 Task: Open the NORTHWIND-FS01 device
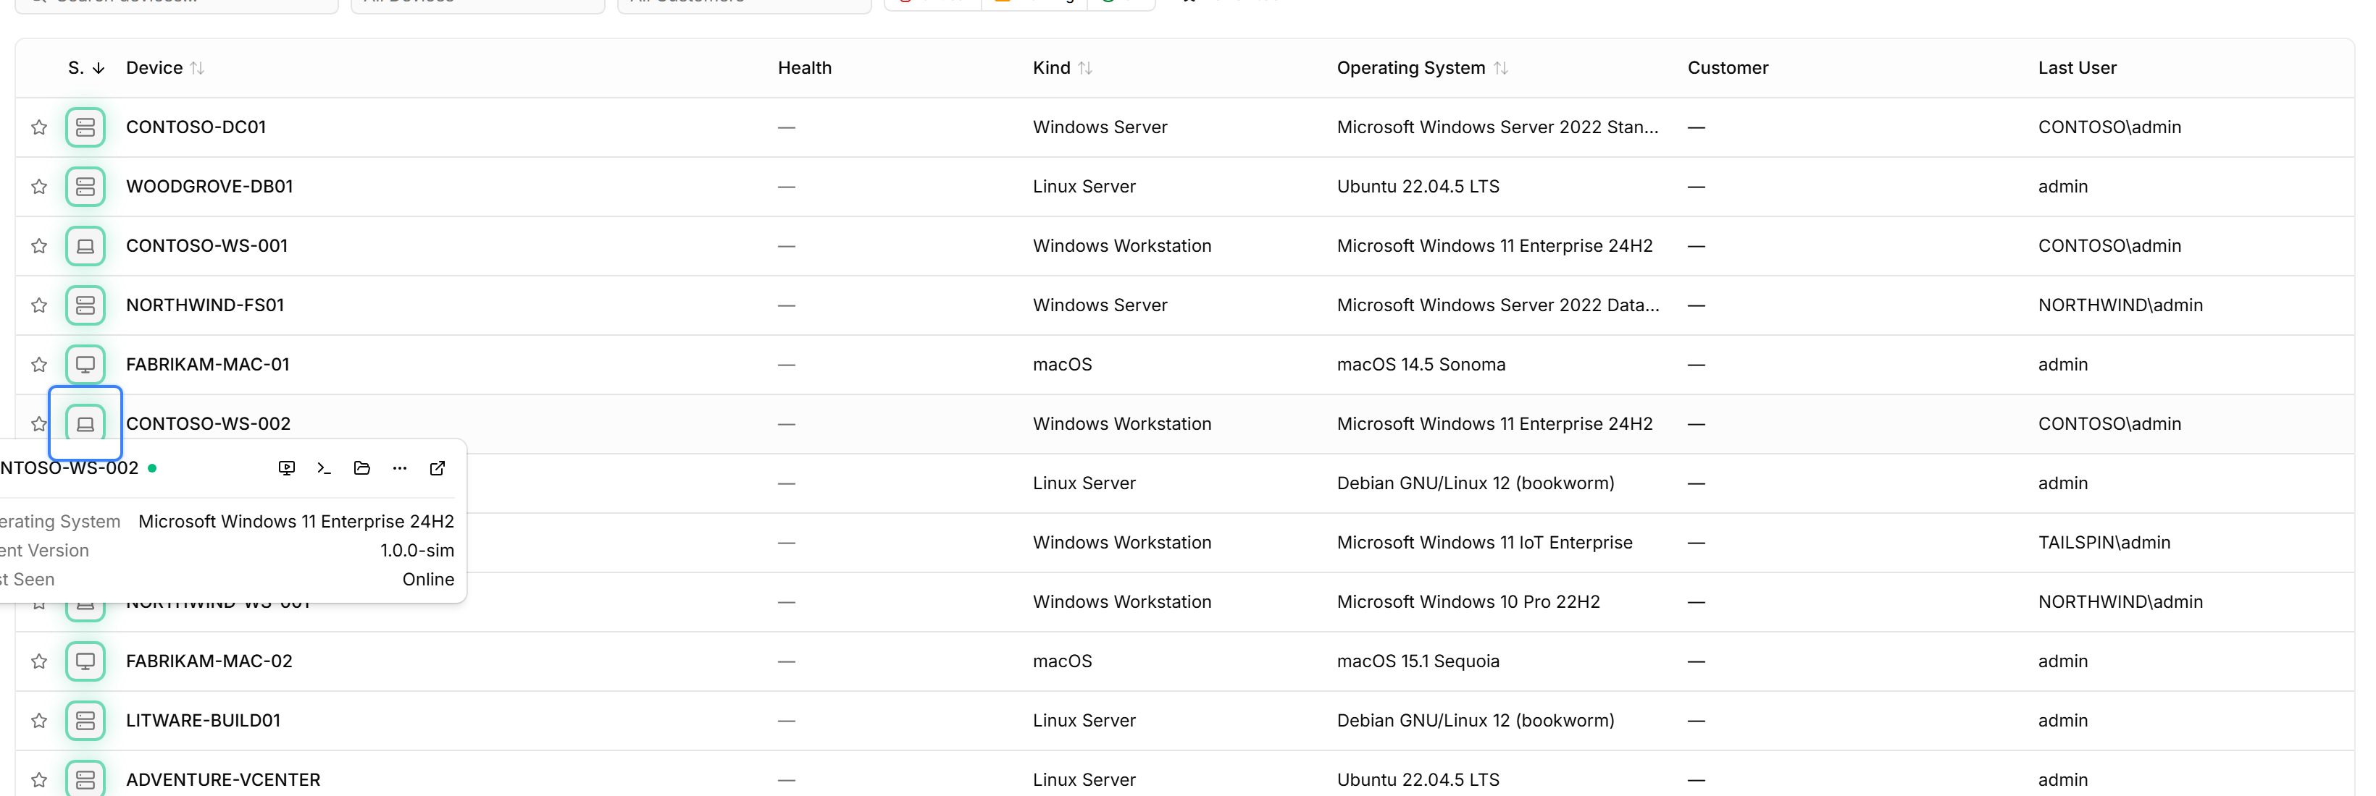(205, 305)
